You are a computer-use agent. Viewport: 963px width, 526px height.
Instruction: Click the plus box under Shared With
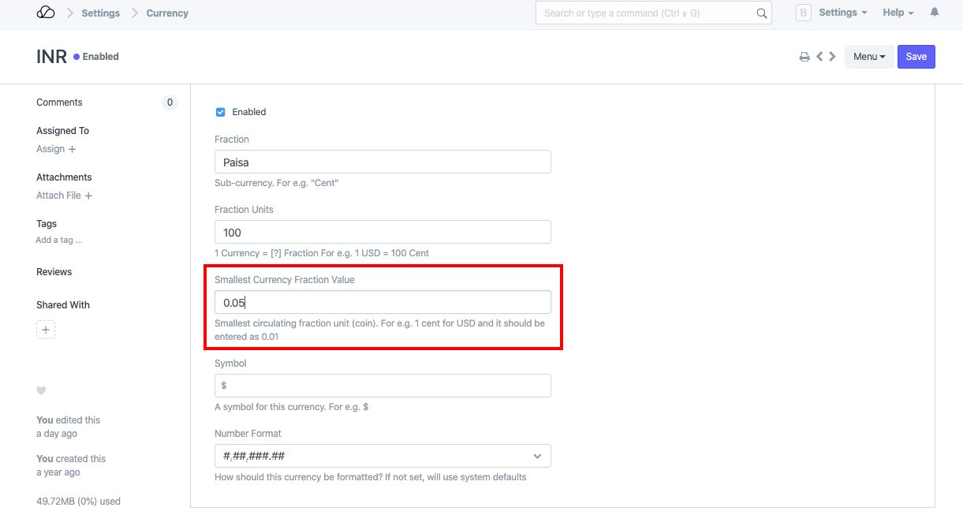tap(46, 330)
